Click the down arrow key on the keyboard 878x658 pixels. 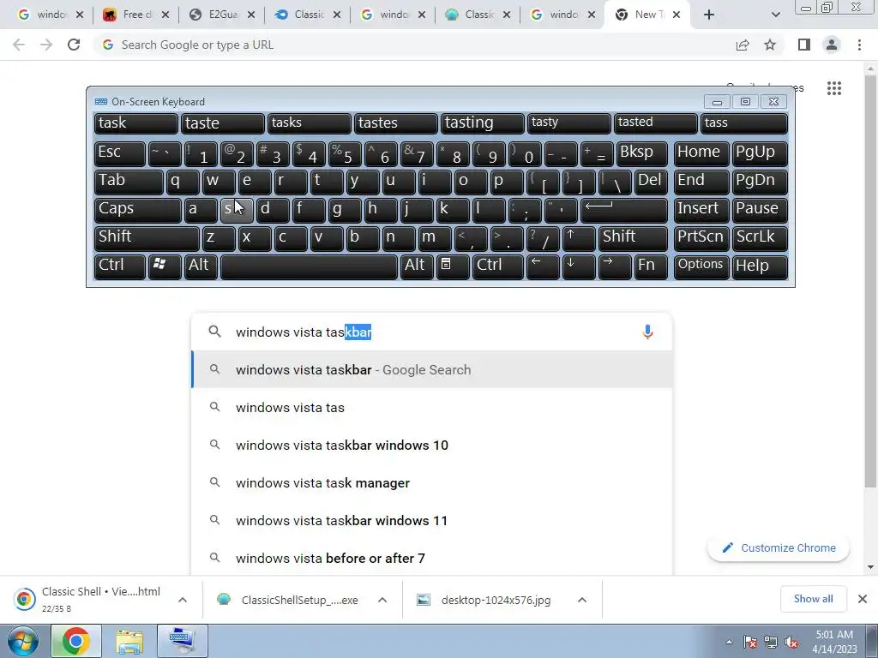tap(579, 266)
